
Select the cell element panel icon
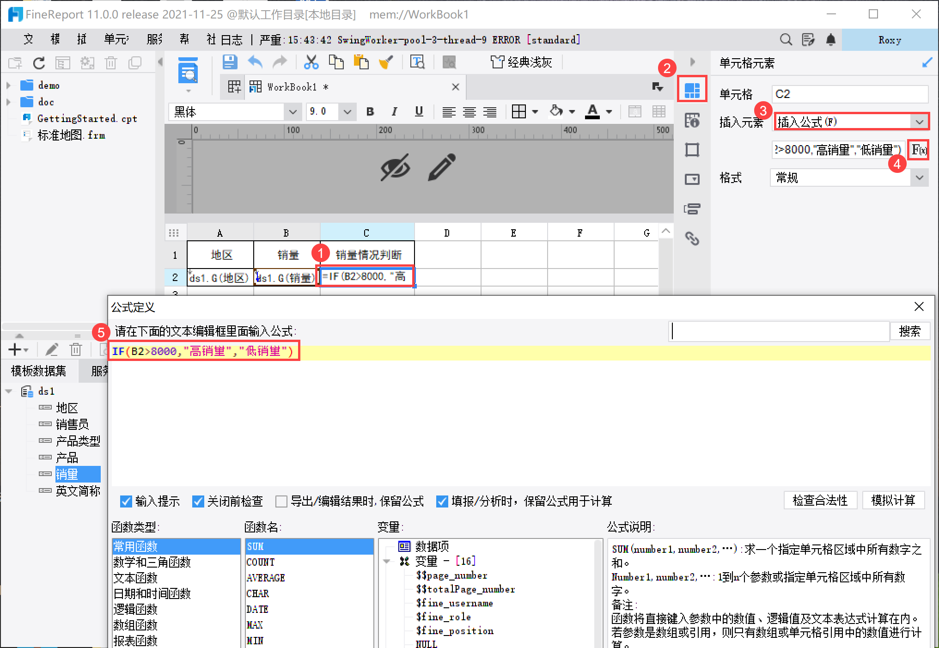click(x=692, y=90)
